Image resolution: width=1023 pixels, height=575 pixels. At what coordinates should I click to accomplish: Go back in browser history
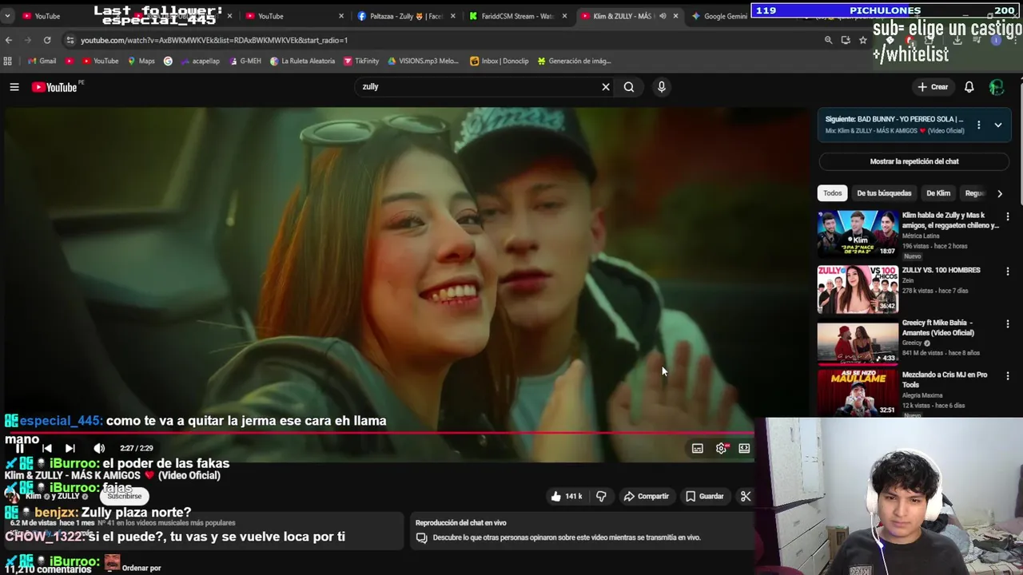[9, 40]
